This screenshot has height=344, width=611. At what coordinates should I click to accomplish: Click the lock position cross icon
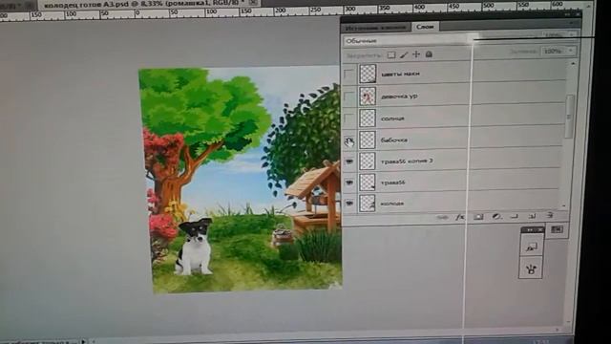(416, 54)
